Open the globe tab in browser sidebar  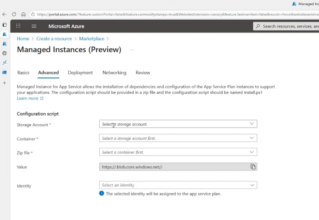tap(5, 53)
